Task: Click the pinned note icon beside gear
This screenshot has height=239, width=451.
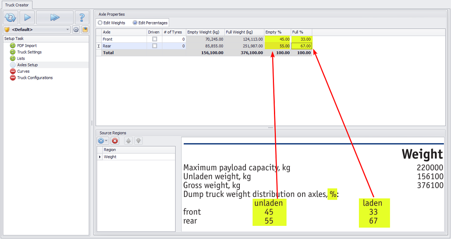Action: point(85,30)
